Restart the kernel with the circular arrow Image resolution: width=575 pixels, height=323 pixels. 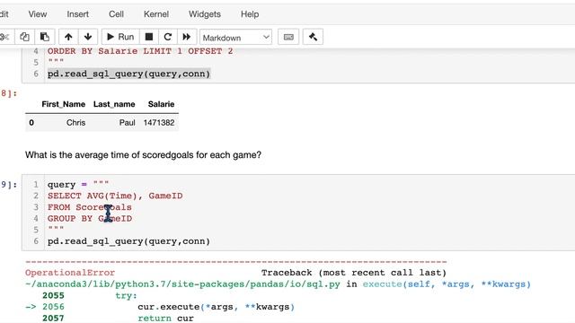click(x=168, y=37)
